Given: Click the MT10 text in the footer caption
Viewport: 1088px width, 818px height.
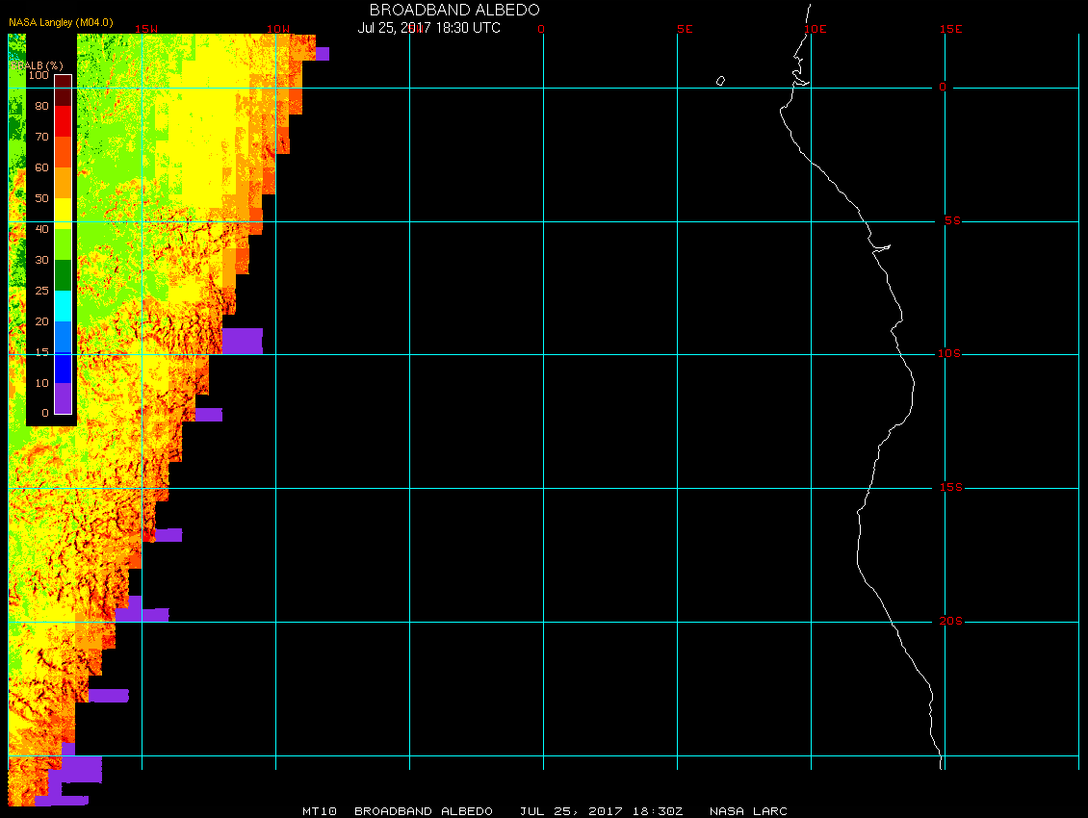Looking at the screenshot, I should point(319,811).
